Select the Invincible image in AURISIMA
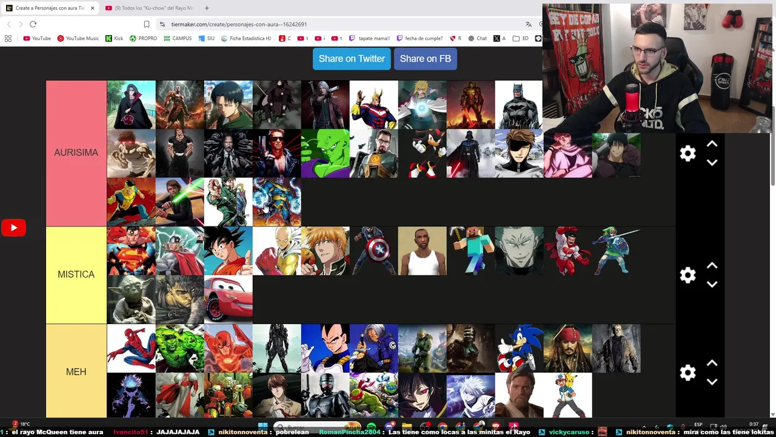The width and height of the screenshot is (776, 437). [x=131, y=202]
